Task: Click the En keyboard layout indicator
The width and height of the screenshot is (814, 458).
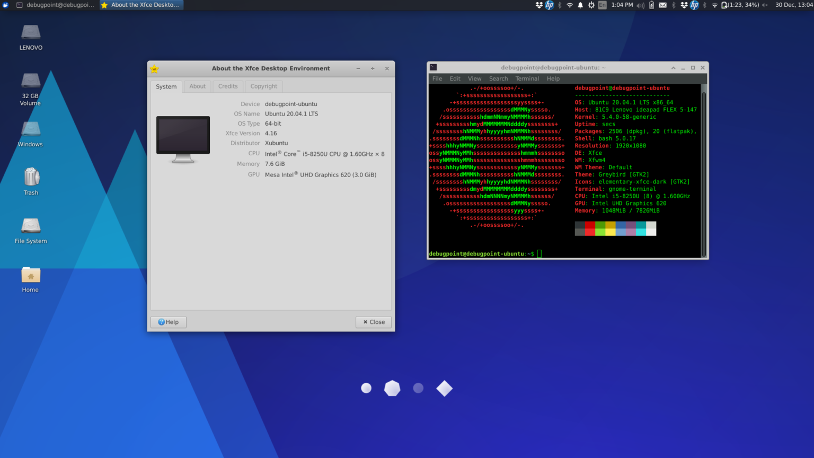Action: coord(603,5)
